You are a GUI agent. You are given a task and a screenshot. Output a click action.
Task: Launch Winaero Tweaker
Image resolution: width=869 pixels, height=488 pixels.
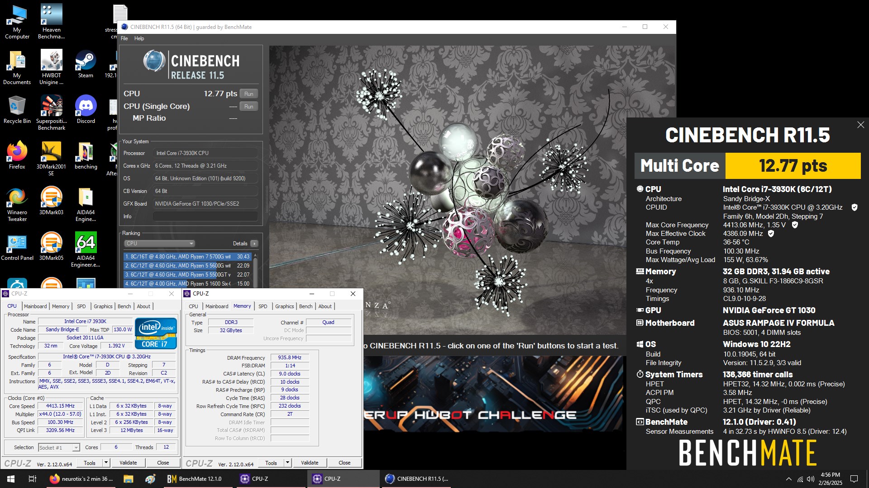[x=17, y=204]
